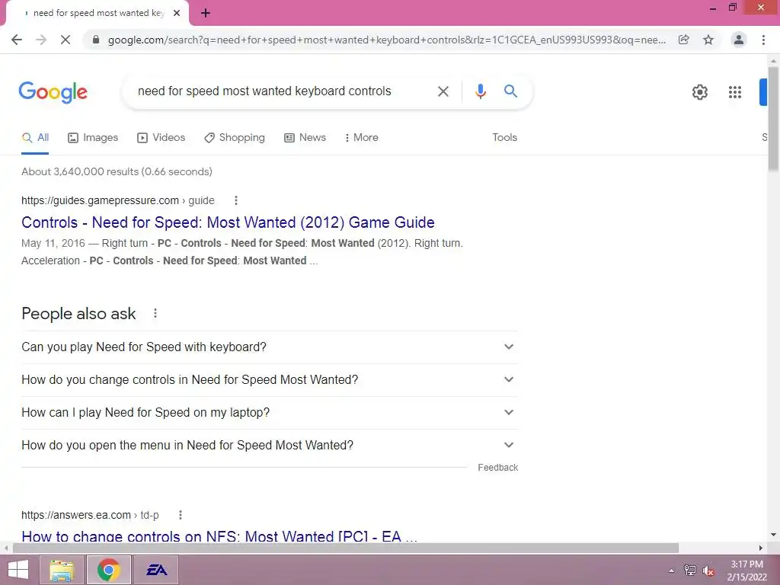The image size is (780, 585).
Task: Click the magnifier search button
Action: [x=510, y=91]
